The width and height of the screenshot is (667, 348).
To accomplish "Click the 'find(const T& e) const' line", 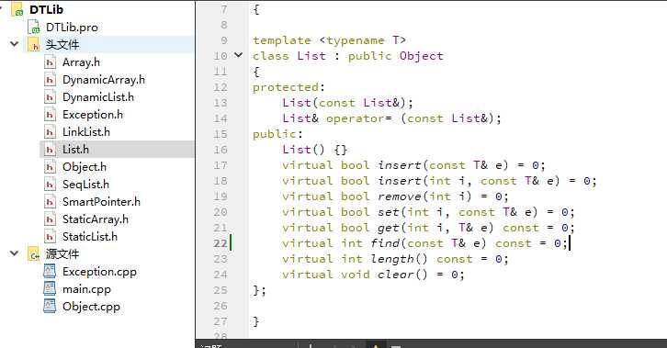I will coord(424,243).
